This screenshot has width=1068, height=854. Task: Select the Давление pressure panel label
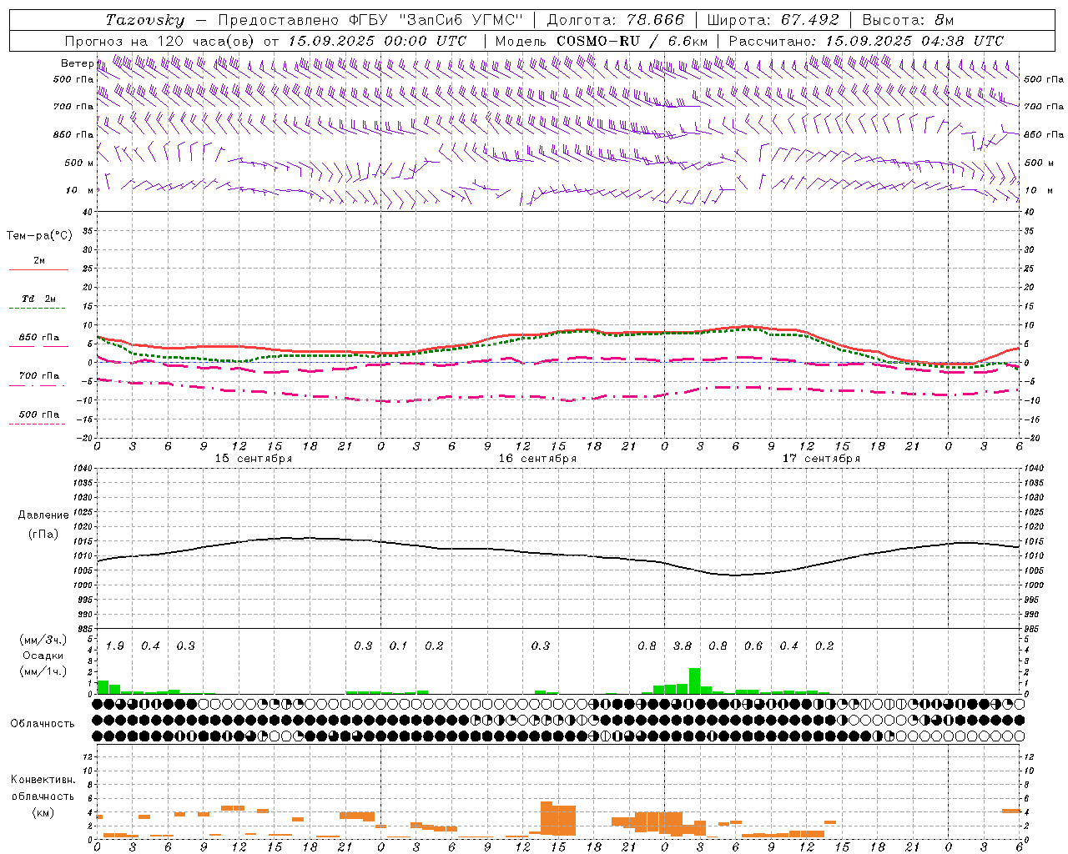pyautogui.click(x=43, y=515)
